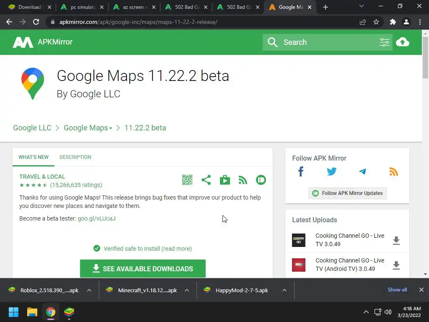Click the upload APK cloud icon
This screenshot has width=429, height=322.
click(403, 42)
